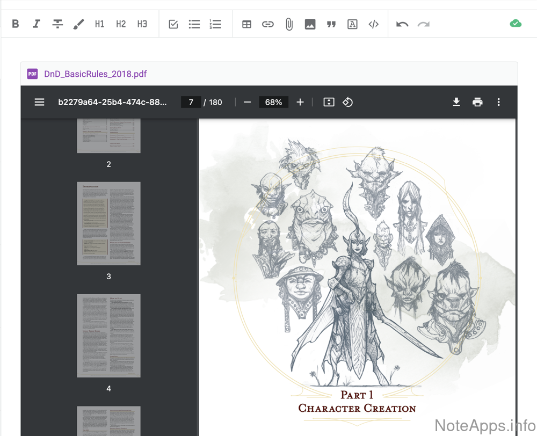The width and height of the screenshot is (537, 436).
Task: Toggle fit to page view
Action: coord(329,102)
